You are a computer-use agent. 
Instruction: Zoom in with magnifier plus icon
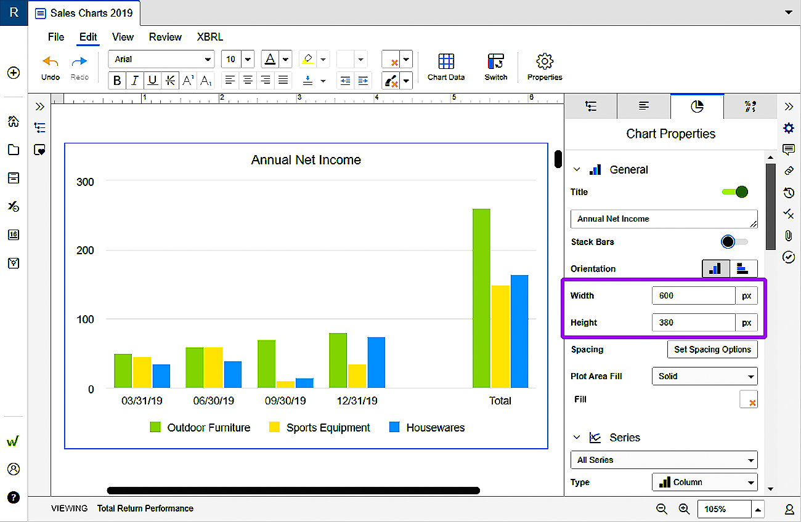coord(684,509)
